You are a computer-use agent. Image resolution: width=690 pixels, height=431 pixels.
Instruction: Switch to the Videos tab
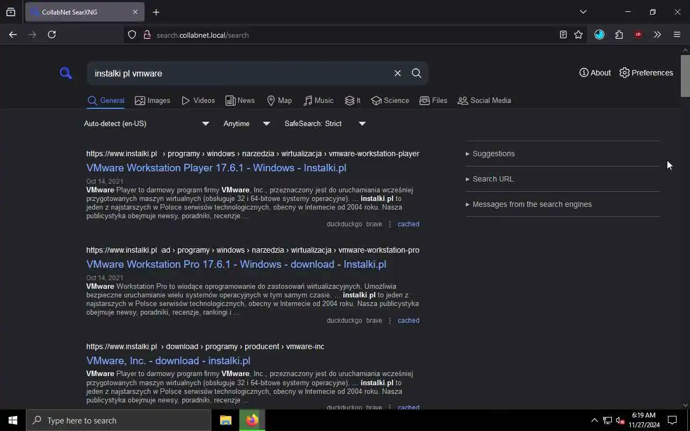198,101
